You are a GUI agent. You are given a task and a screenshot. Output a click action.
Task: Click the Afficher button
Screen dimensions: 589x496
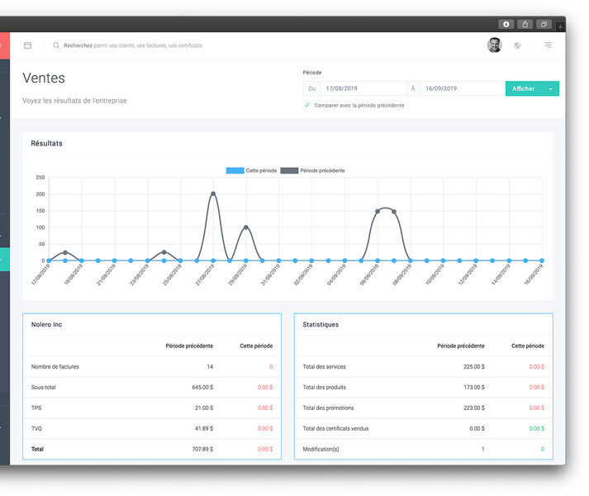523,88
